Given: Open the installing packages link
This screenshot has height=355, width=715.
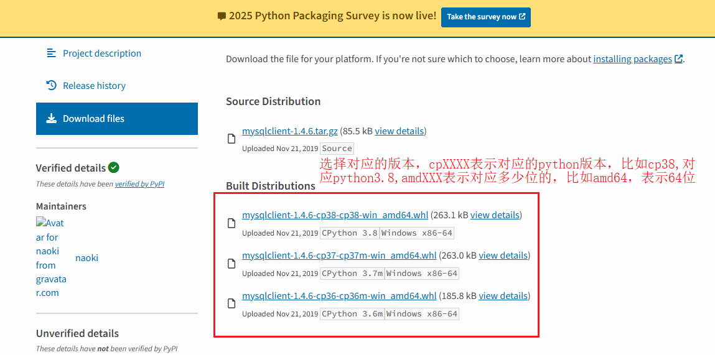Looking at the screenshot, I should click(632, 59).
